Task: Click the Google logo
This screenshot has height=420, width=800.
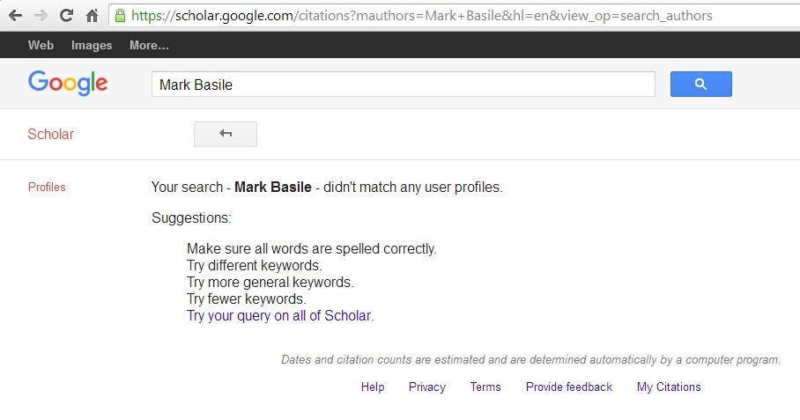Action: 68,83
